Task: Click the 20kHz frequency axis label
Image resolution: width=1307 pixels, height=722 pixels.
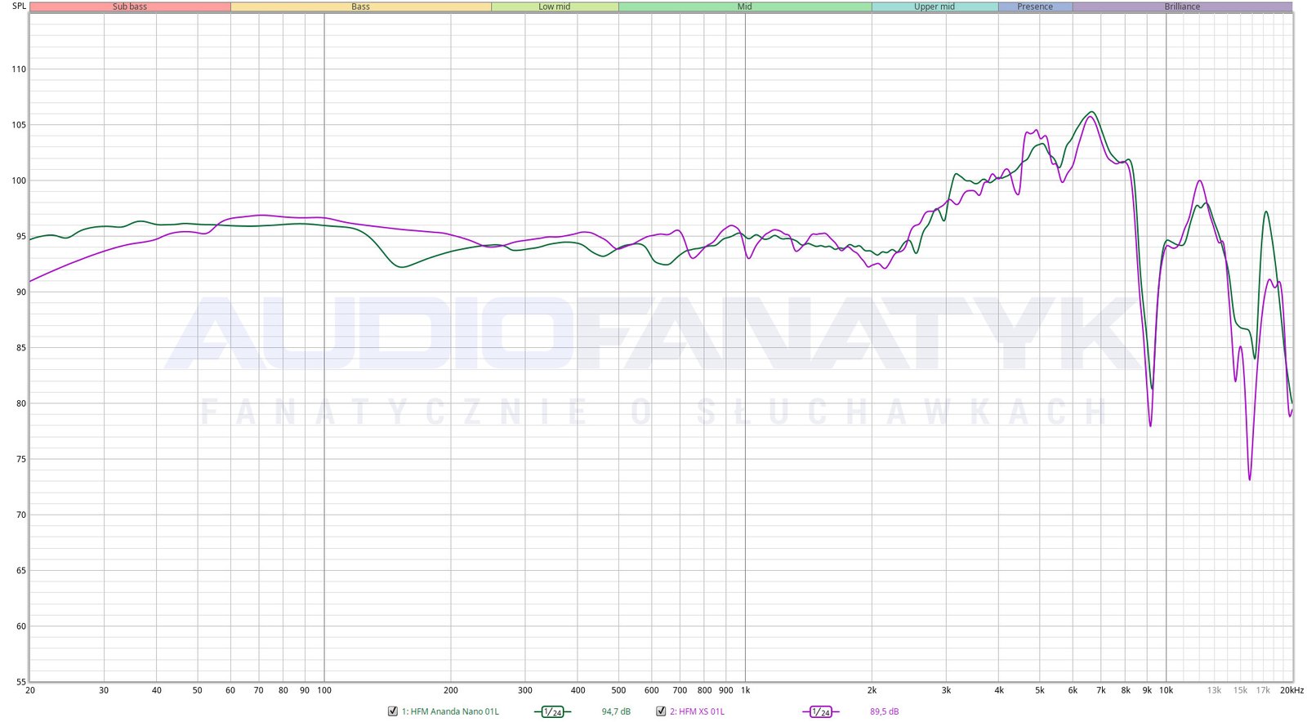Action: click(1292, 690)
